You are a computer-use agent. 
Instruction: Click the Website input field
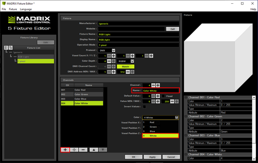pyautogui.click(x=131, y=29)
